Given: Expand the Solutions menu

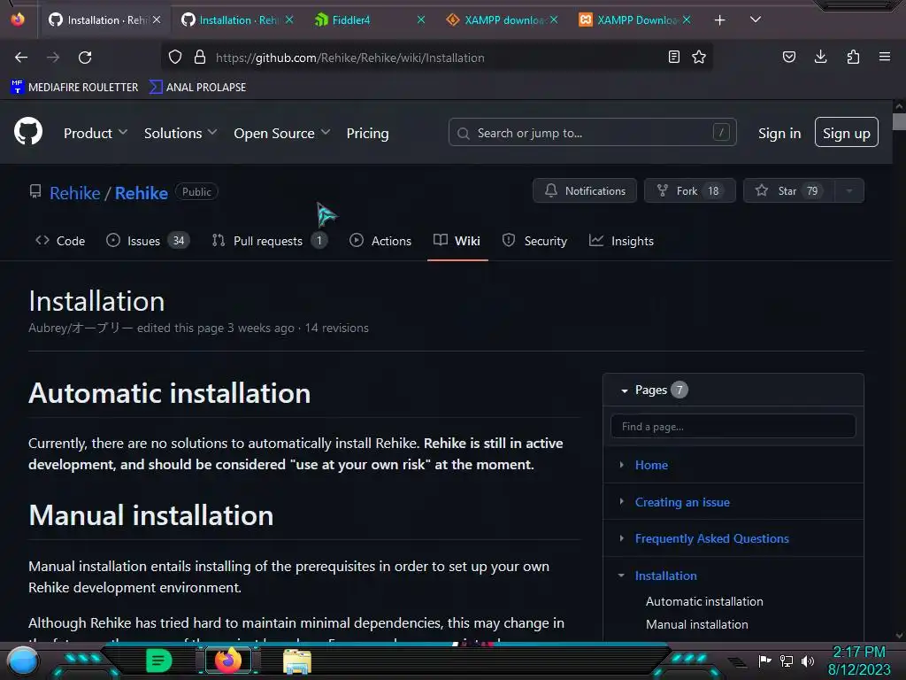Looking at the screenshot, I should pyautogui.click(x=180, y=133).
